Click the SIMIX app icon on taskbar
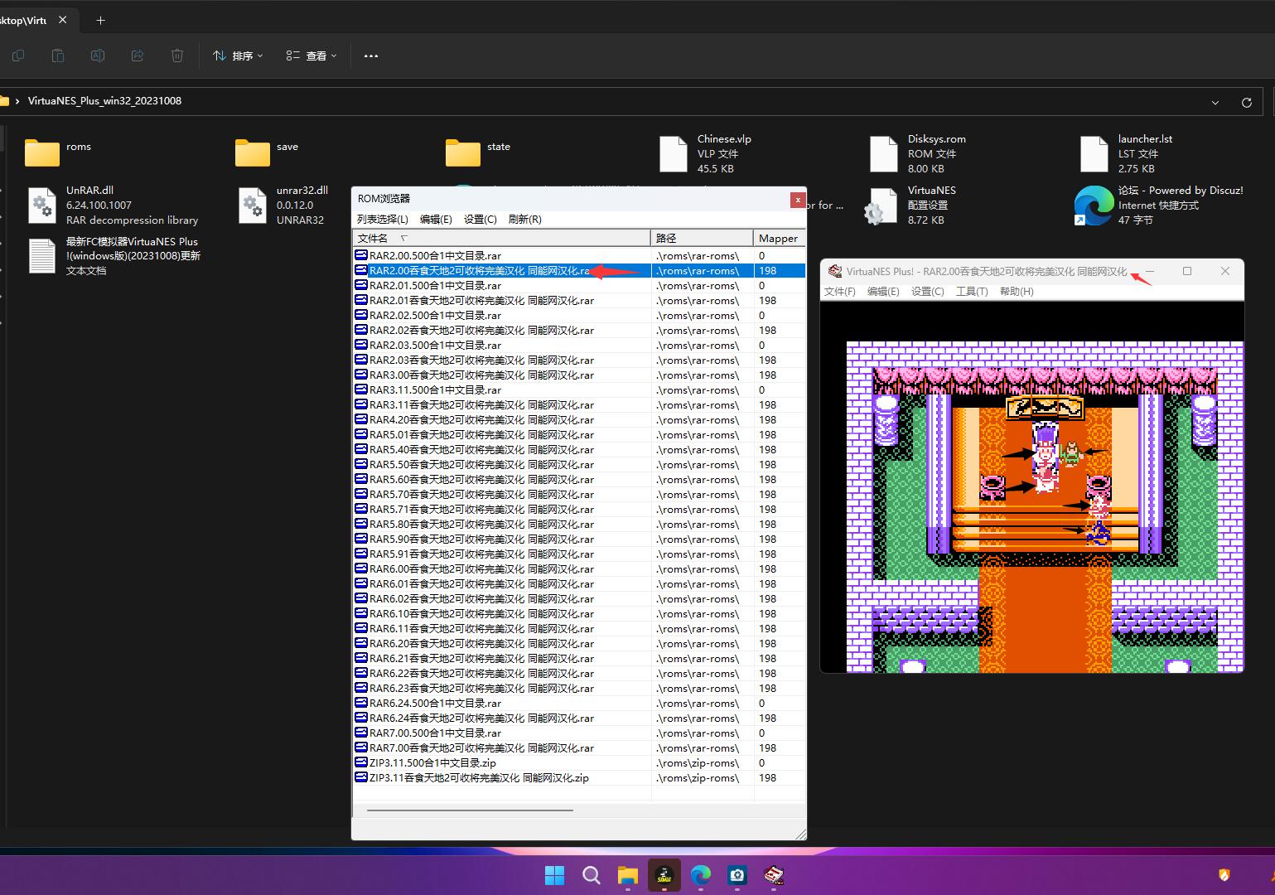Viewport: 1275px width, 895px height. (664, 875)
